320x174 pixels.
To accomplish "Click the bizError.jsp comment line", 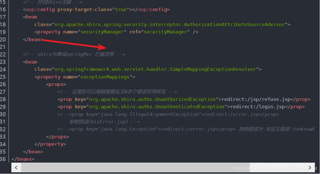I will [105, 122].
